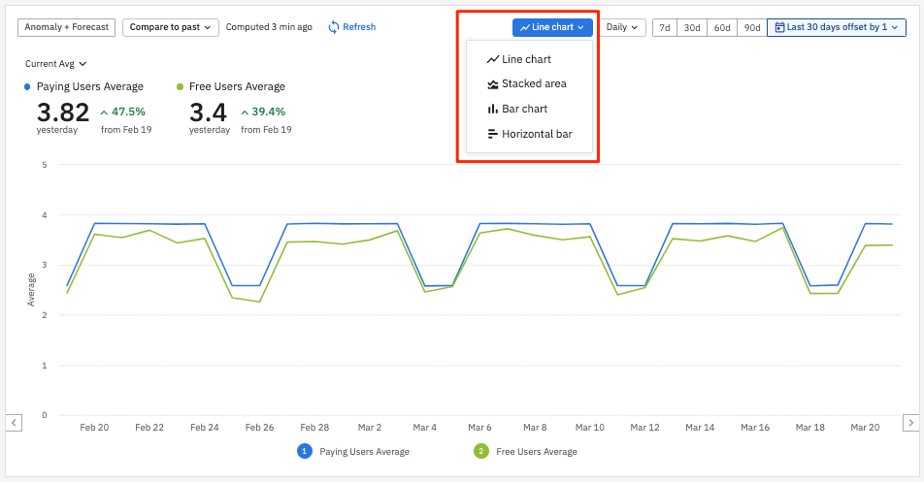Image resolution: width=924 pixels, height=482 pixels.
Task: Choose Horizontal bar chart type
Action: coord(537,134)
